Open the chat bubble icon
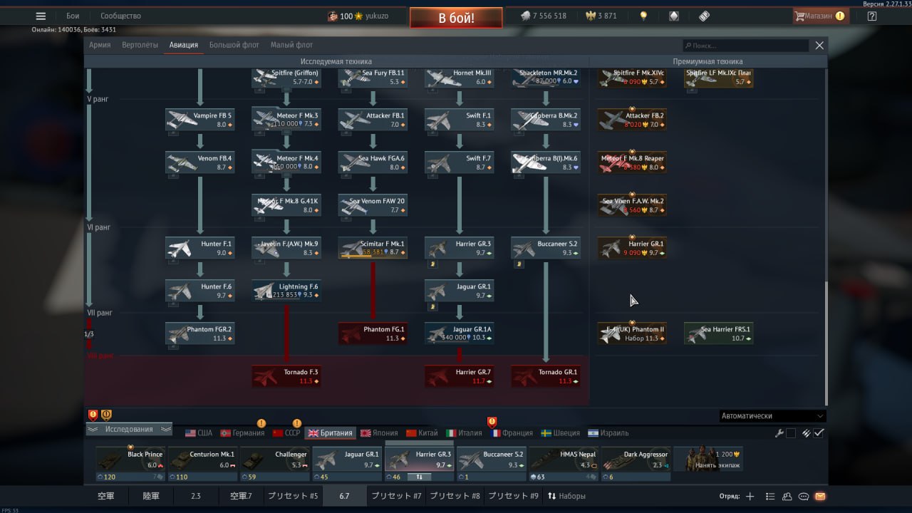 (804, 496)
